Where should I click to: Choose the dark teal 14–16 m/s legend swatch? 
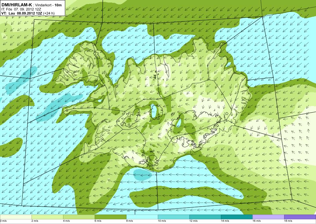[x=237, y=217]
